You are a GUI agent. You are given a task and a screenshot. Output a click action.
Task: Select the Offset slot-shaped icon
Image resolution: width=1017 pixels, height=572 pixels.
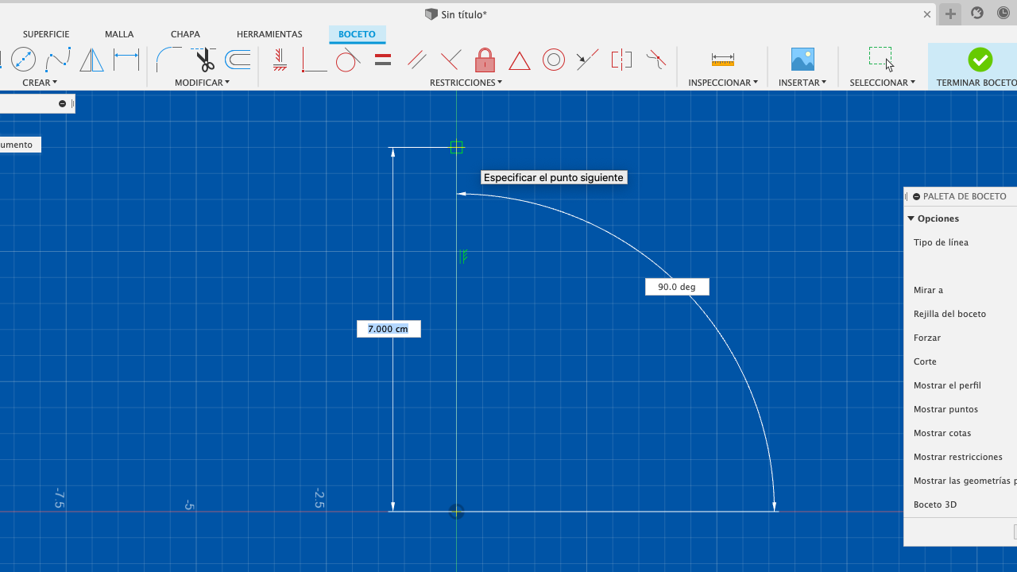238,60
